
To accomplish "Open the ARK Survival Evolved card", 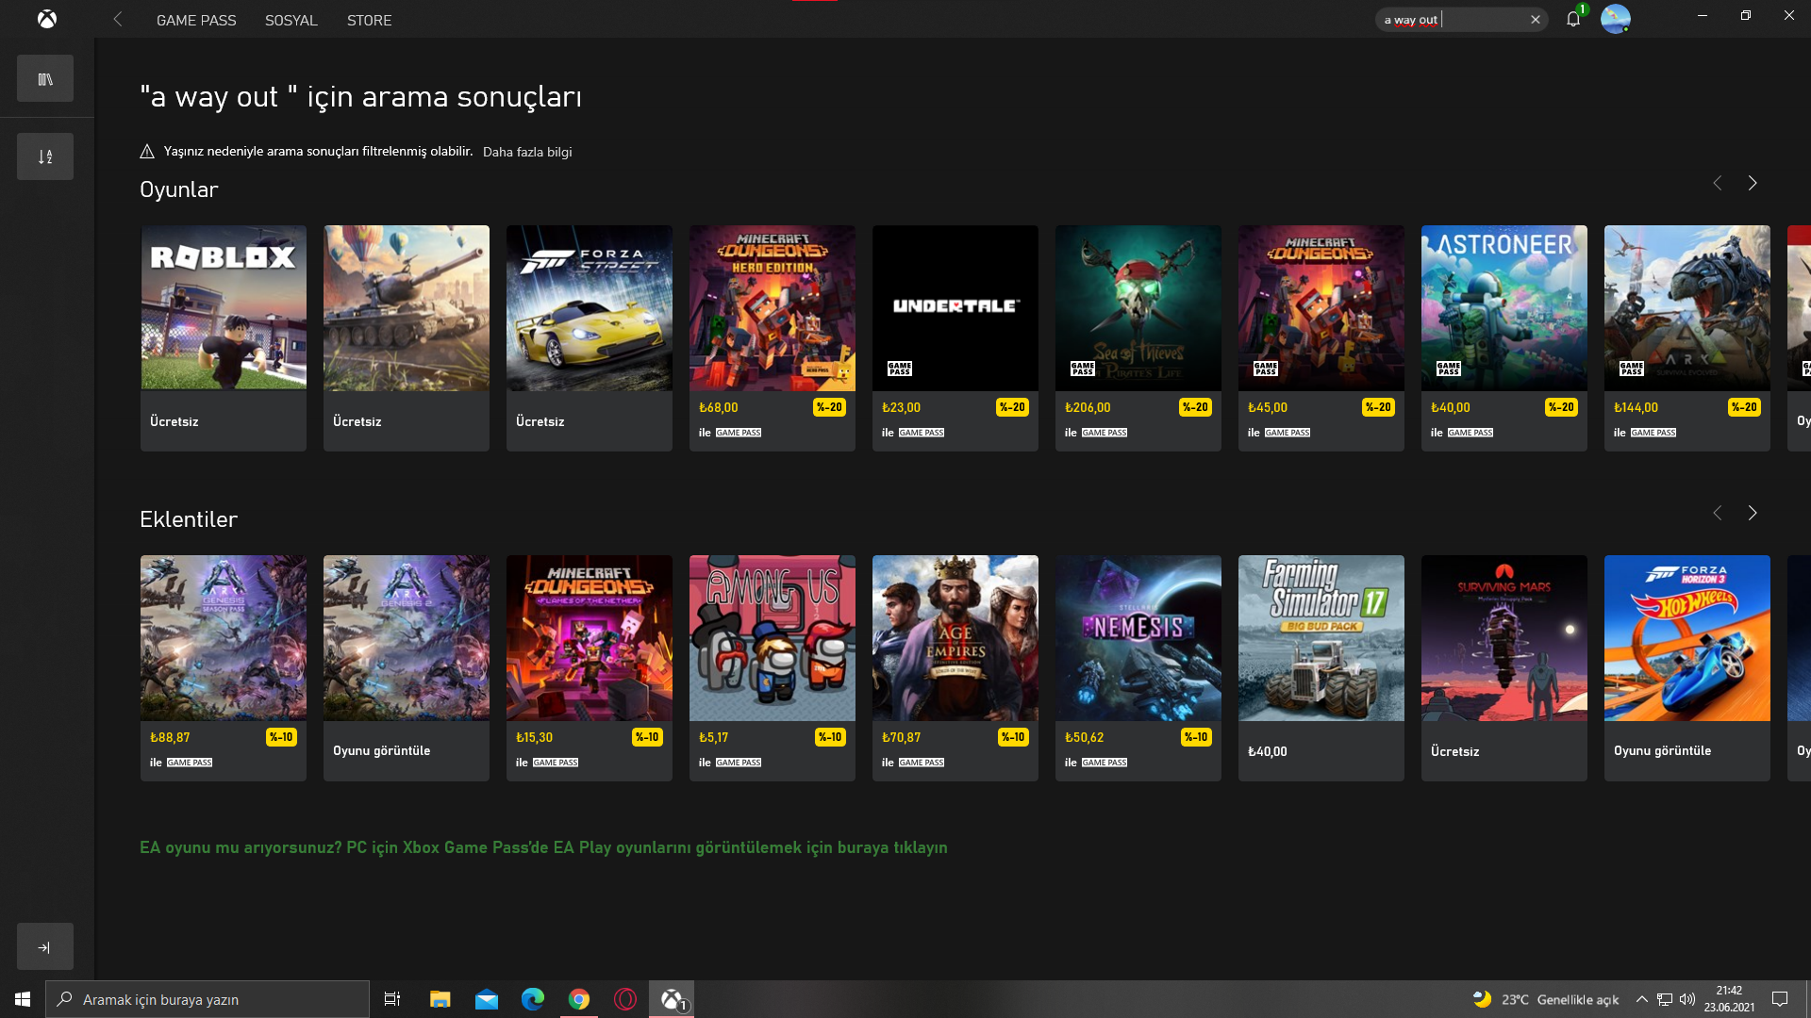I will tap(1687, 337).
